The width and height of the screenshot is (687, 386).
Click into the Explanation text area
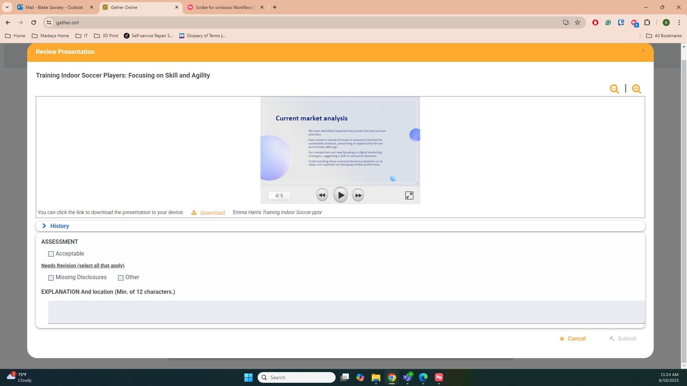click(x=346, y=312)
